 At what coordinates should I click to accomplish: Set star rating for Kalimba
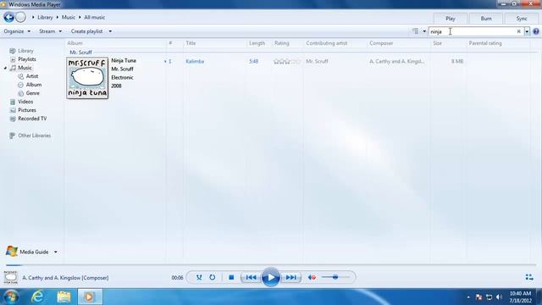point(287,62)
